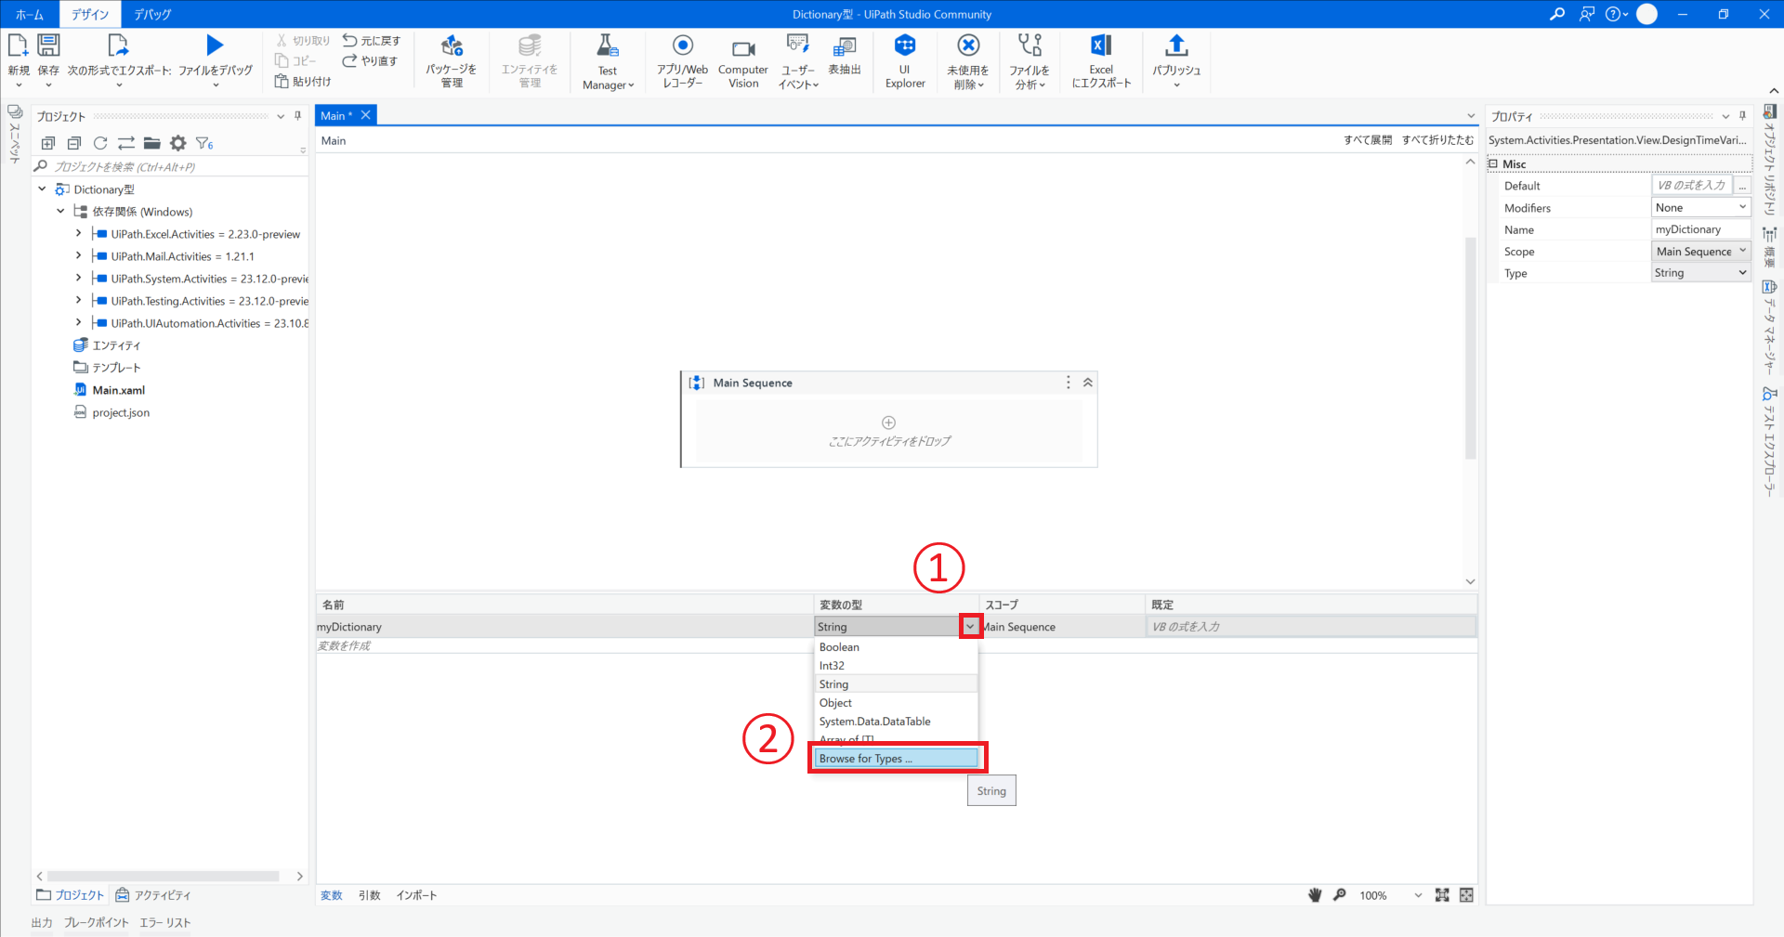The image size is (1784, 937).
Task: Open project folder in explorer icon
Action: point(152,143)
